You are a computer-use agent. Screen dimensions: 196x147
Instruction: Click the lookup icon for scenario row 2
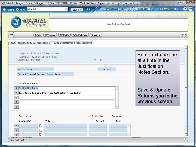click(40, 130)
